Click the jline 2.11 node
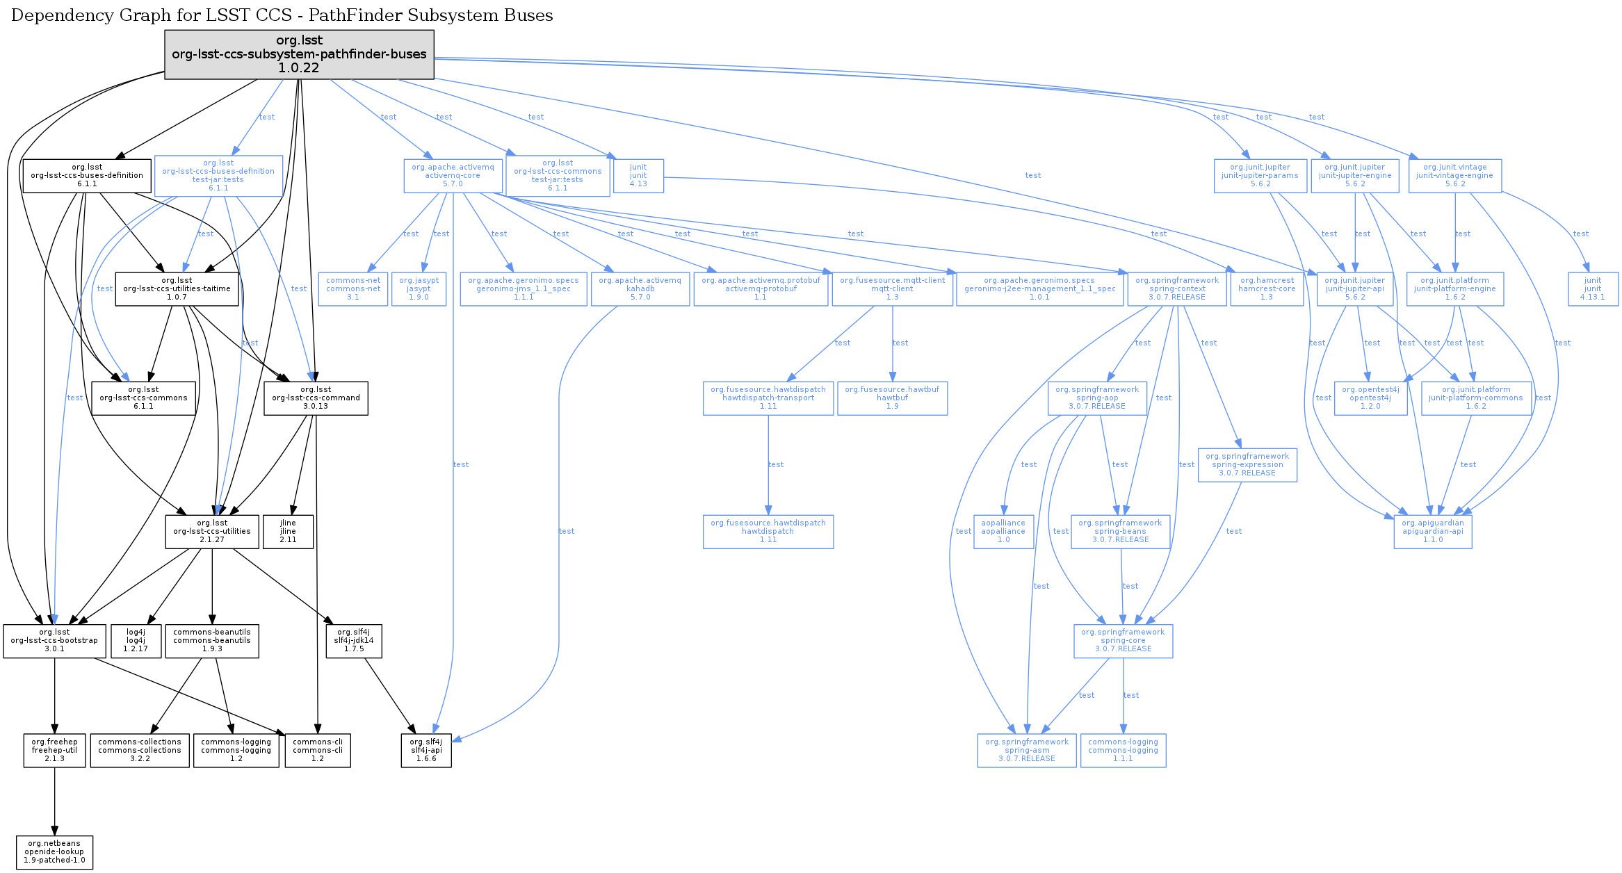This screenshot has width=1622, height=873. pyautogui.click(x=288, y=531)
